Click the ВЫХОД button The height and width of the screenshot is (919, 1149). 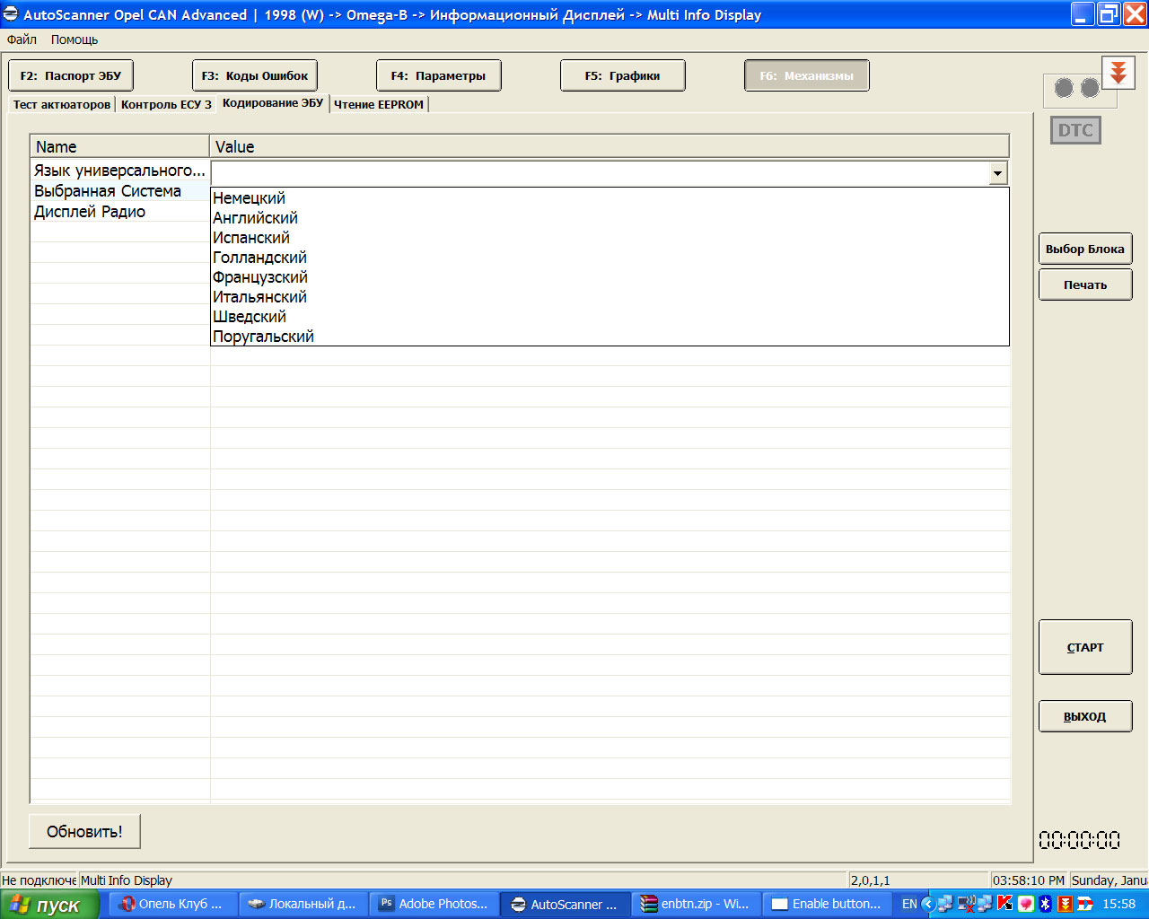pyautogui.click(x=1085, y=716)
